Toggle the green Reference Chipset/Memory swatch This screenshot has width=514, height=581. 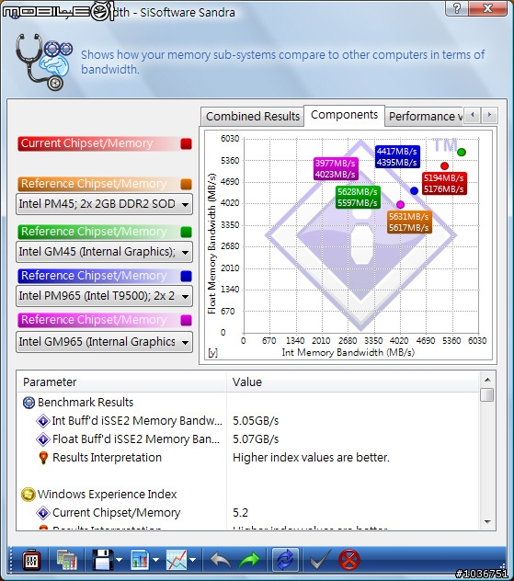click(x=186, y=232)
